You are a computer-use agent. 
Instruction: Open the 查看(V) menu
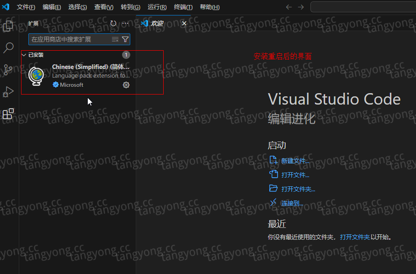(104, 7)
